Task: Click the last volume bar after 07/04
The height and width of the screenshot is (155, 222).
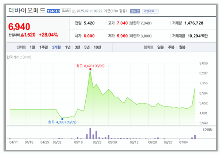Action: pyautogui.click(x=195, y=137)
